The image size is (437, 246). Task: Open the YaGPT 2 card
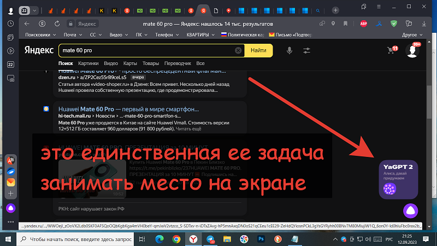click(x=398, y=179)
